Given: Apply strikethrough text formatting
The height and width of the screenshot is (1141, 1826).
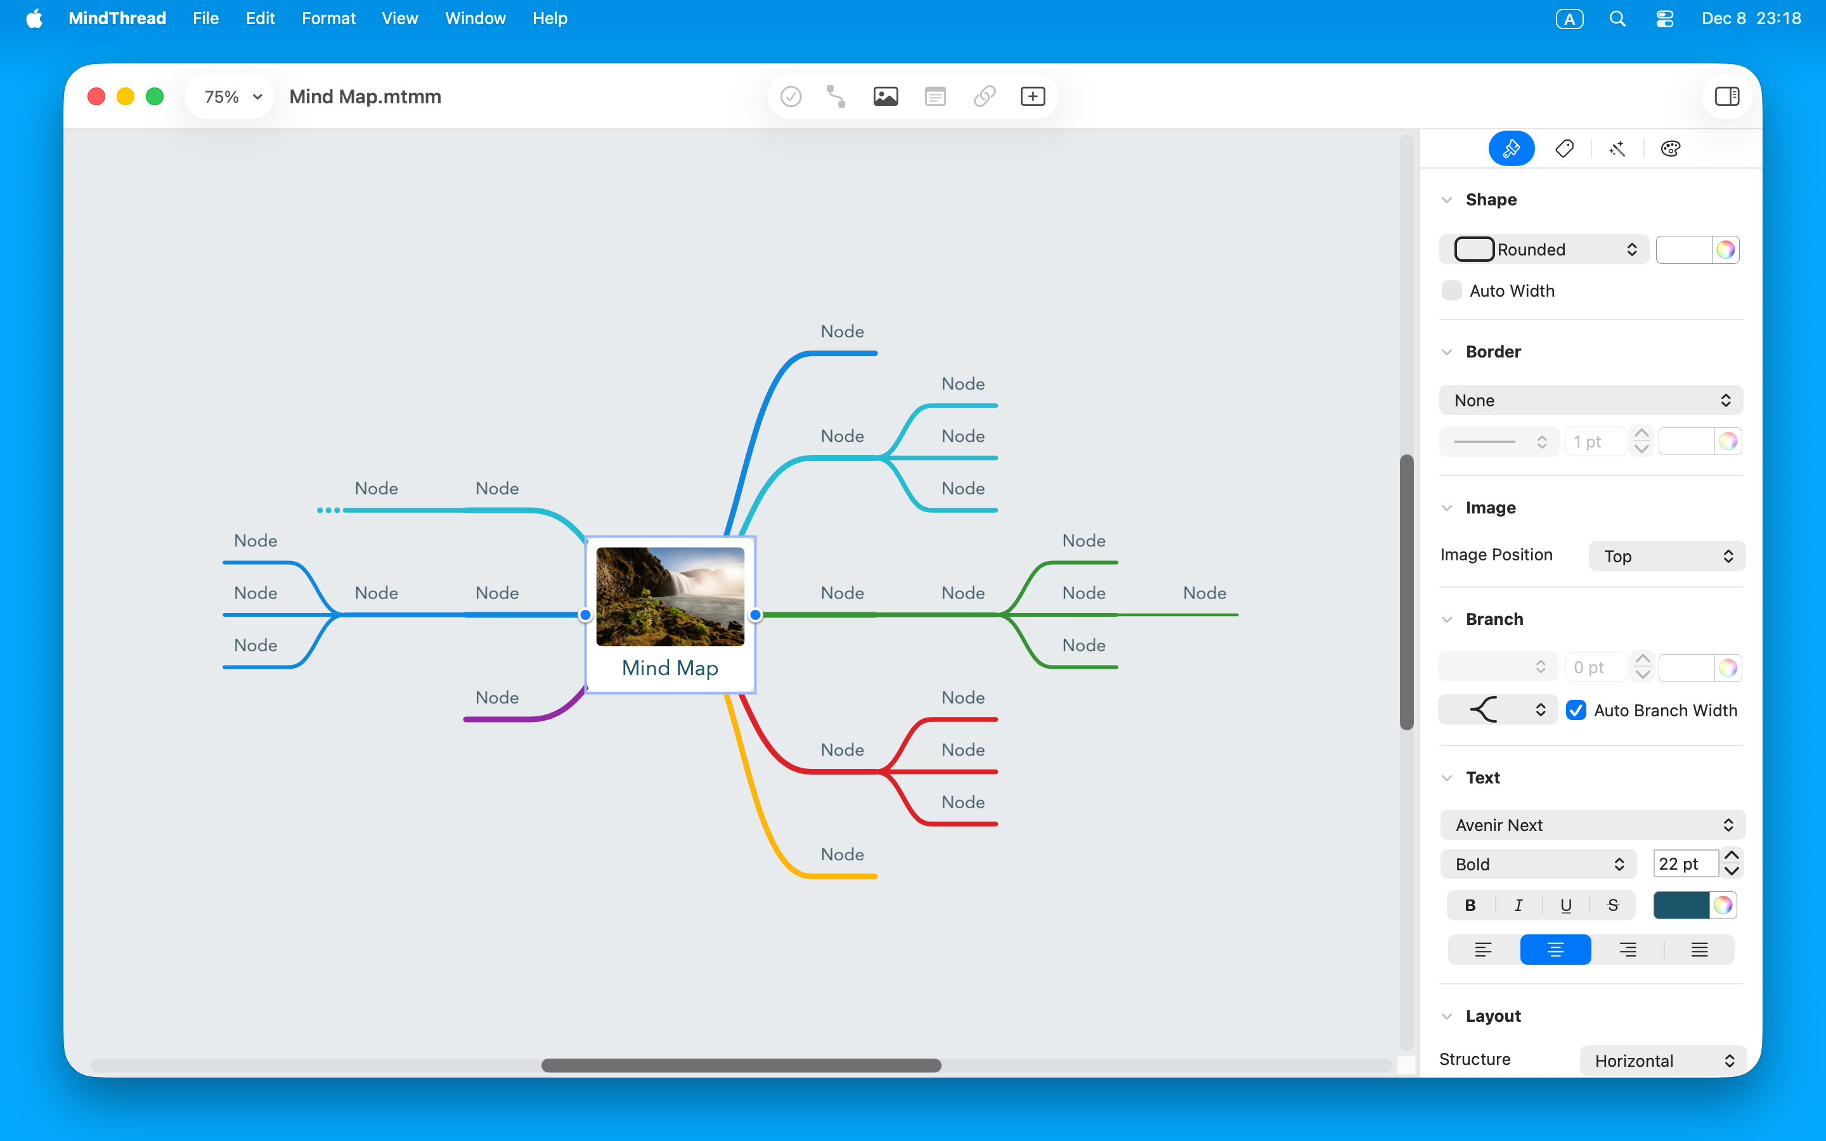Looking at the screenshot, I should coord(1612,905).
